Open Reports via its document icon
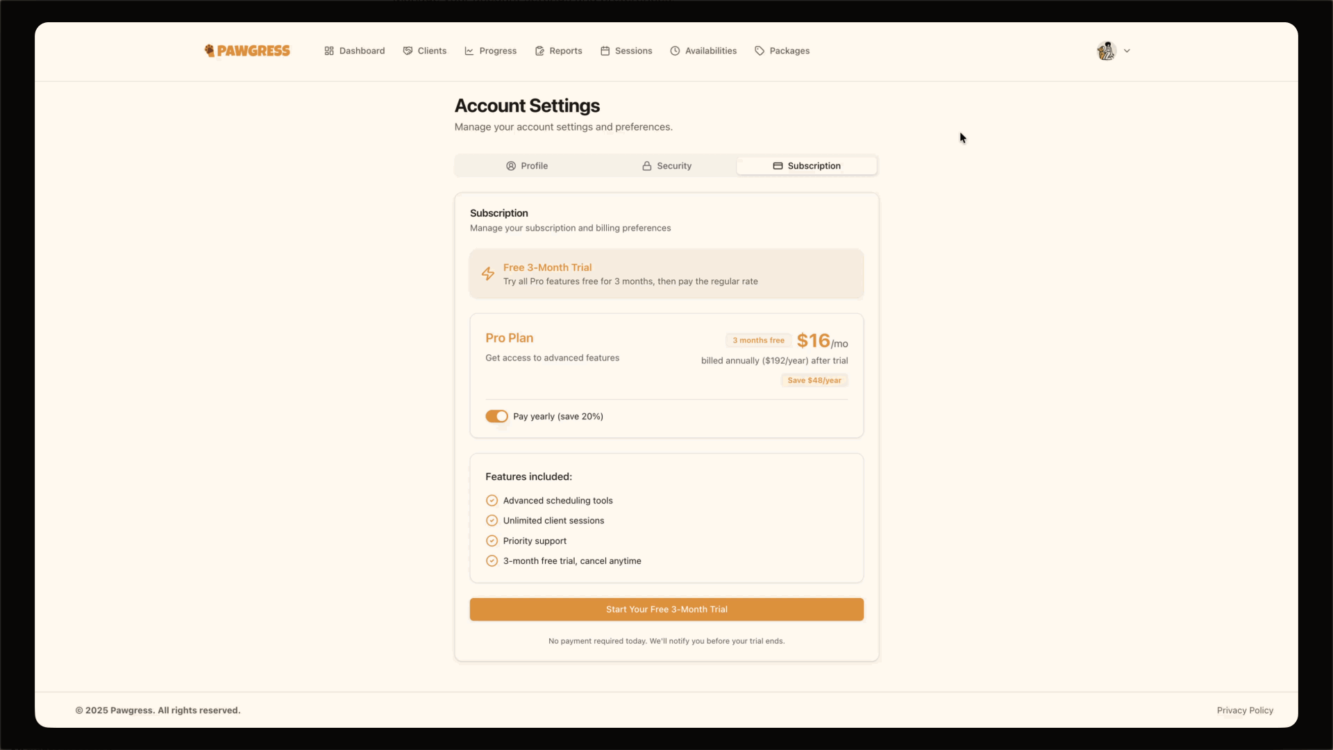Screen dimensions: 1333x750 click(539, 50)
